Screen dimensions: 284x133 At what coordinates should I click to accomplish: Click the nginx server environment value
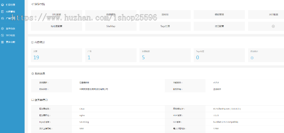[x=82, y=115]
